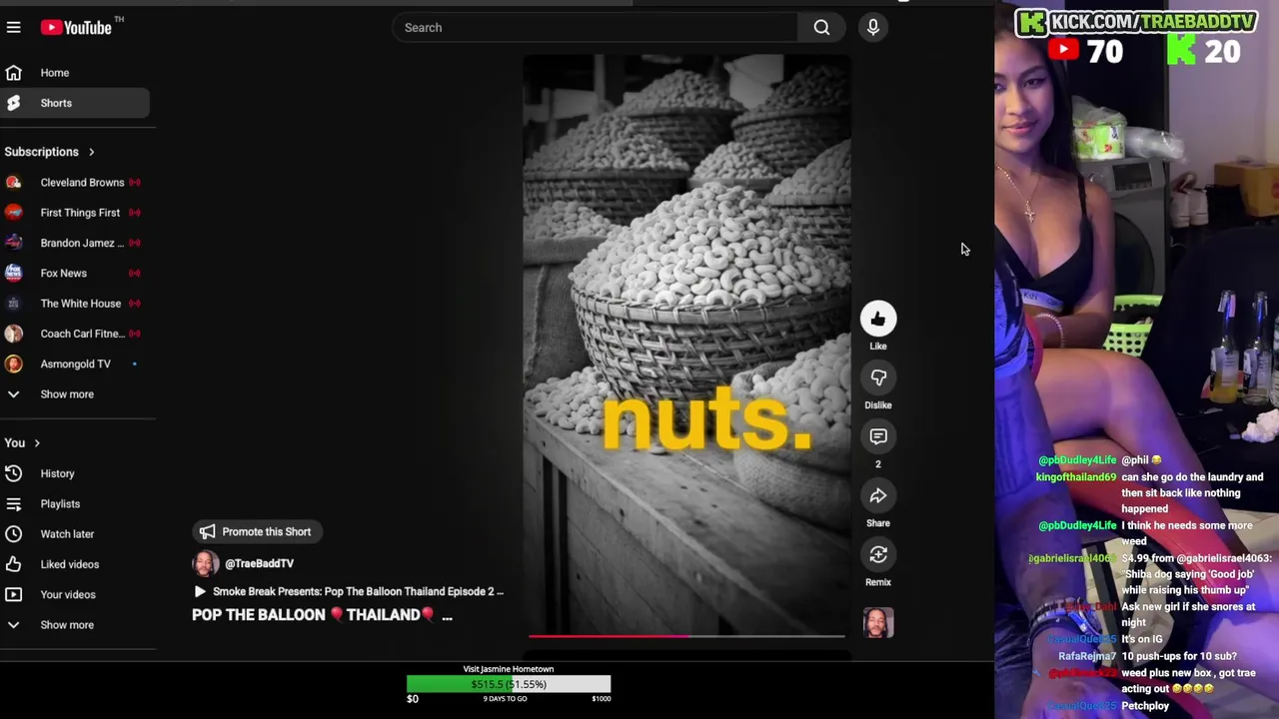
Task: Like this Short
Action: [x=878, y=320]
